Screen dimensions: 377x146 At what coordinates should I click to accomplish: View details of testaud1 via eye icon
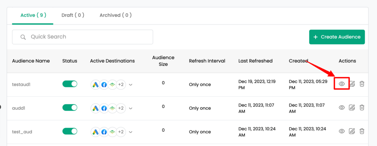click(342, 84)
